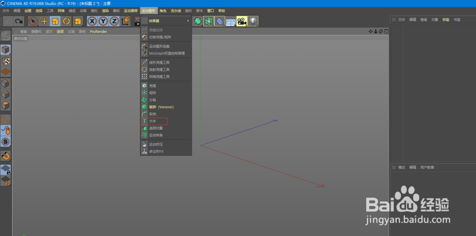Open viewport ProRender menu
Image resolution: width=476 pixels, height=236 pixels.
click(x=99, y=31)
